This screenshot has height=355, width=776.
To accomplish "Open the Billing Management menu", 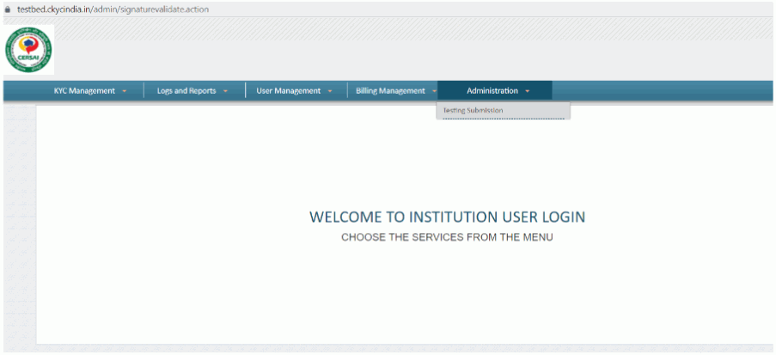I will point(390,91).
